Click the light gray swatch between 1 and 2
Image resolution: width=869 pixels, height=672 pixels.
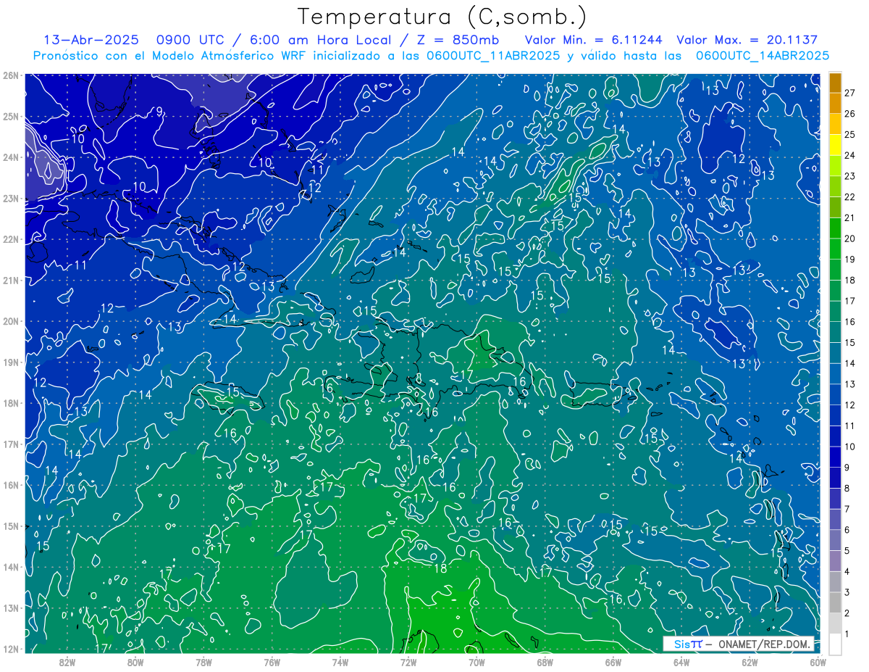(x=835, y=623)
